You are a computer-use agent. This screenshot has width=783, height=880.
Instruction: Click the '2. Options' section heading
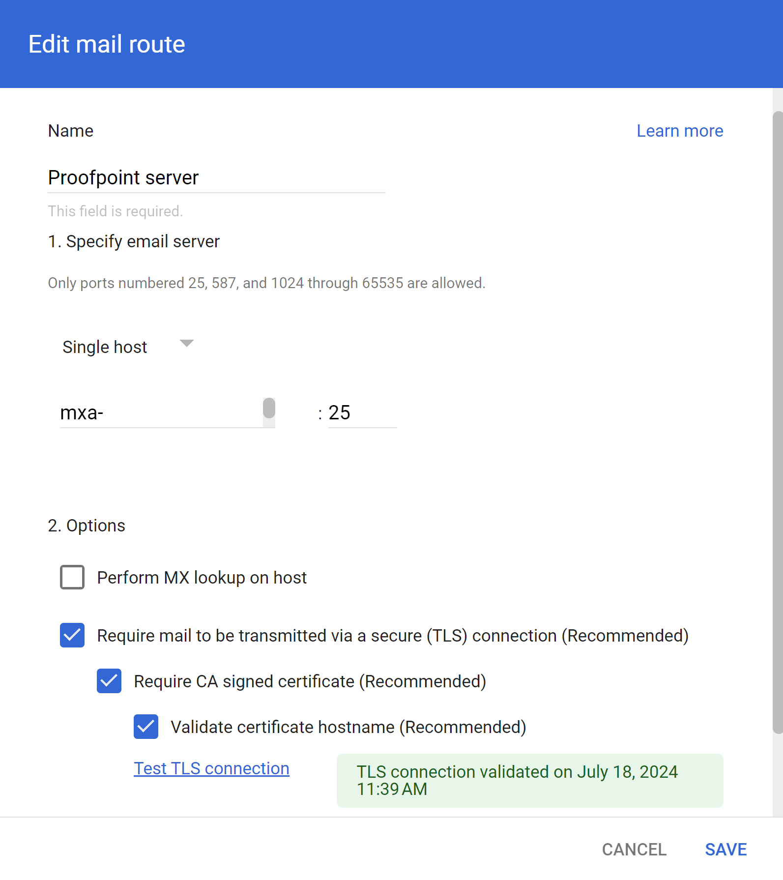87,526
